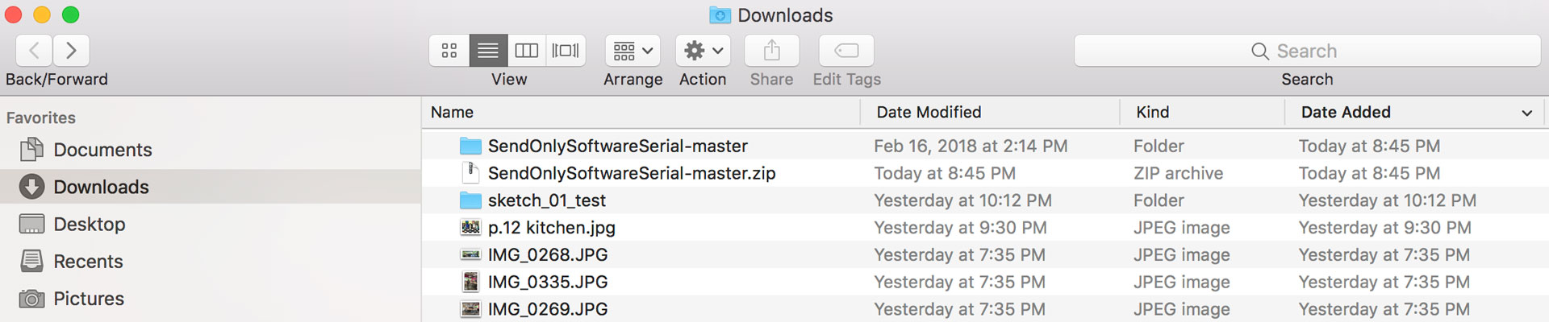
Task: Go back with the Back arrow
Action: tap(35, 51)
